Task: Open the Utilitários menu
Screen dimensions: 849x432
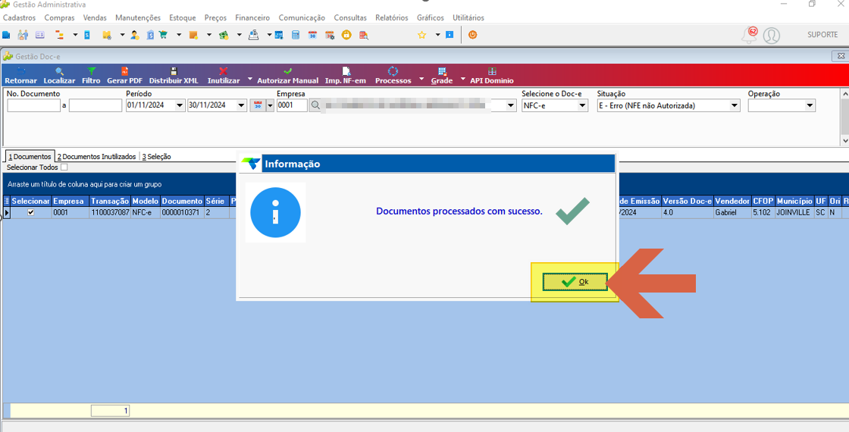Action: click(468, 18)
